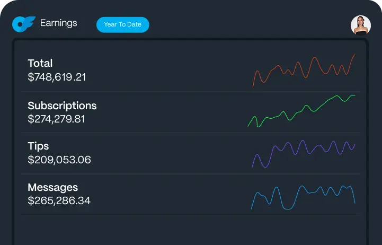Open the Subscriptions earnings label
This screenshot has height=245, width=382.
62,106
